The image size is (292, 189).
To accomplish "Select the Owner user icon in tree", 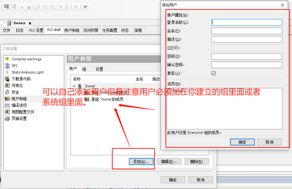I will pyautogui.click(x=80, y=86).
